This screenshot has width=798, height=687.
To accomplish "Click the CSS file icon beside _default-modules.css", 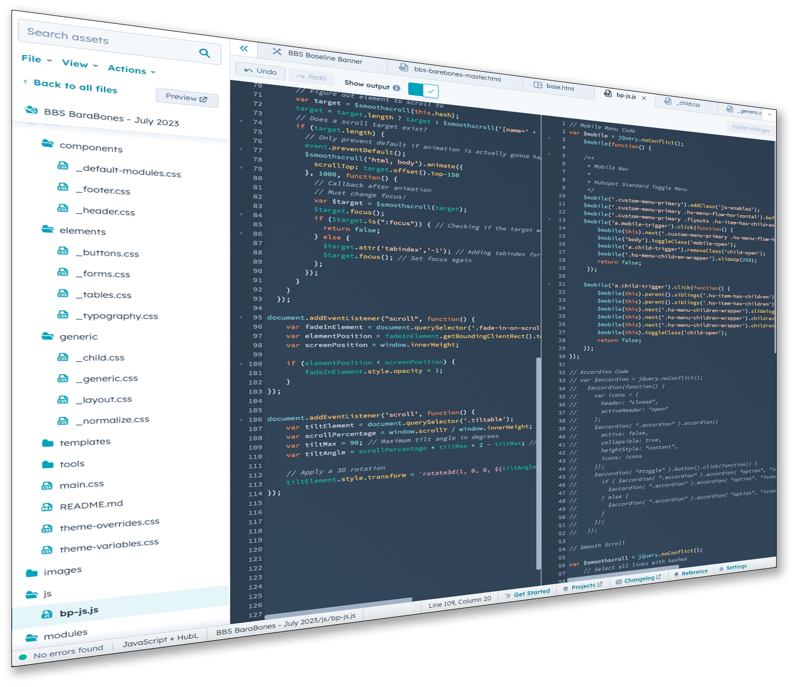I will point(63,166).
